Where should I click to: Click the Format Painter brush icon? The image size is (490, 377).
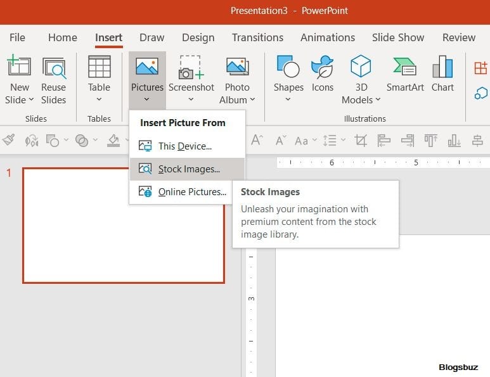[x=9, y=140]
